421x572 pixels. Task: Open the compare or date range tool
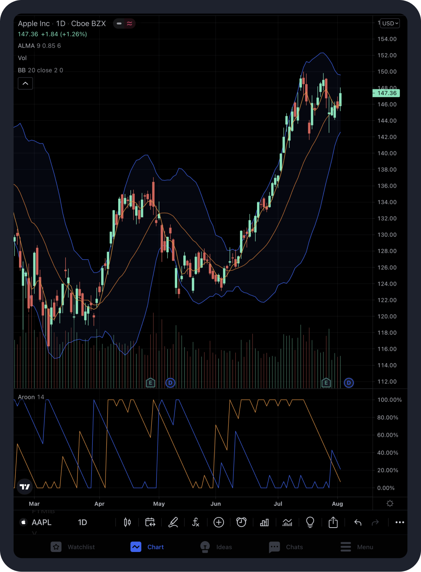click(150, 522)
